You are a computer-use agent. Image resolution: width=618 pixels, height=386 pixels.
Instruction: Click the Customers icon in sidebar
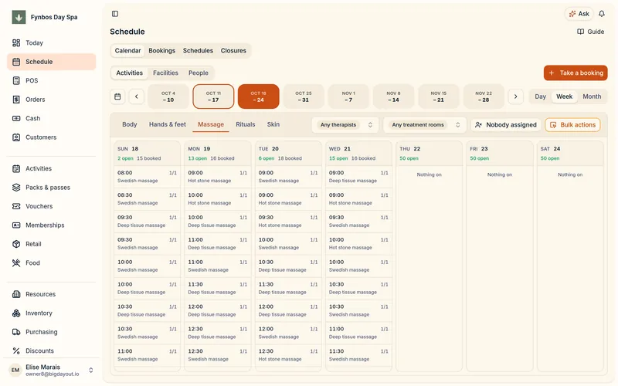coord(16,137)
